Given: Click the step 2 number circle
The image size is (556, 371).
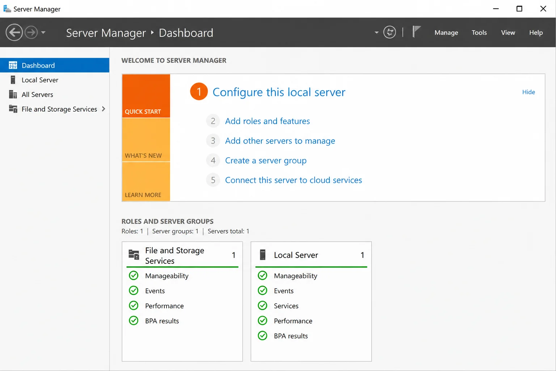Looking at the screenshot, I should coord(213,121).
